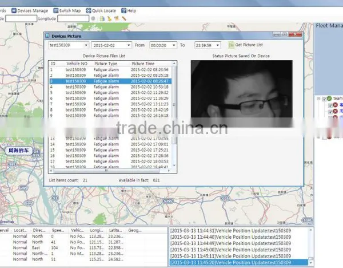
Task: Click the broom clear icon in map toolbar
Action: point(109,18)
